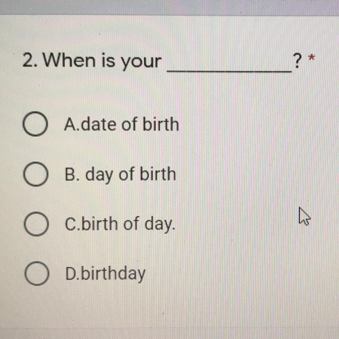Click the gray strip above the question card
Viewport: 339px width, 339px height.
pos(169,7)
